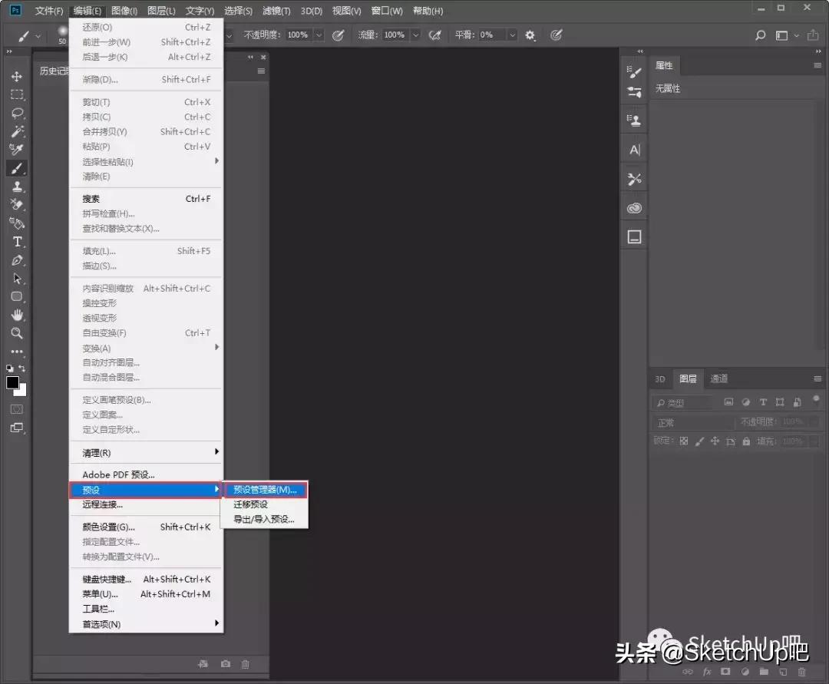Image resolution: width=829 pixels, height=684 pixels.
Task: Click the delete layer trash button
Action: (x=802, y=672)
